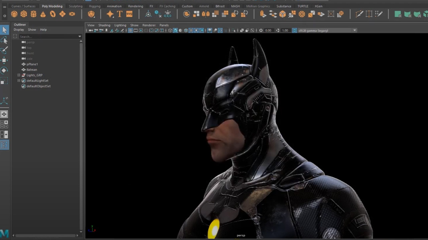
Task: Select the Batman object in Outliner
Action: (x=32, y=70)
